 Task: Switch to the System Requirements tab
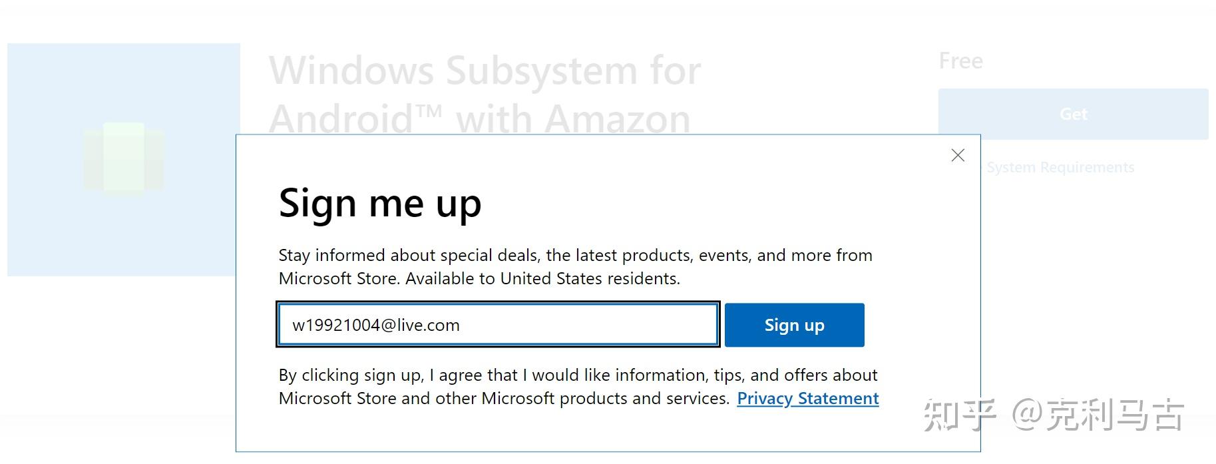tap(1060, 168)
